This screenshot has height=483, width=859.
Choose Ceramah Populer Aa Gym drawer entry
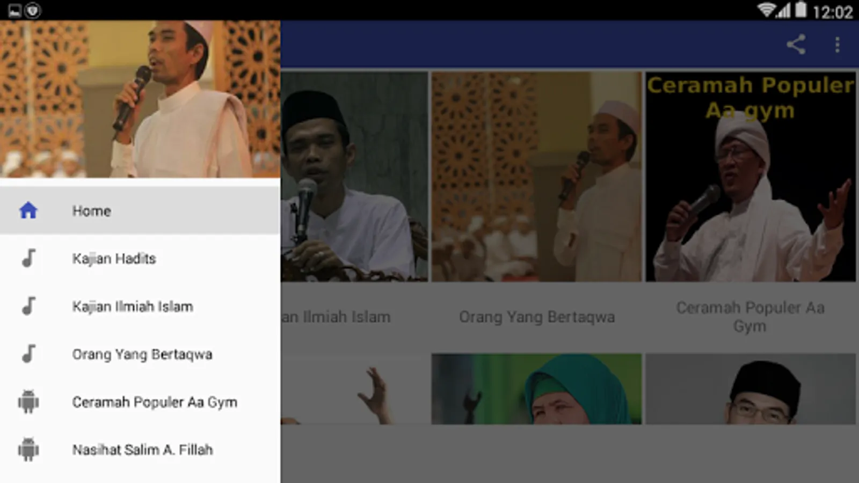point(140,401)
